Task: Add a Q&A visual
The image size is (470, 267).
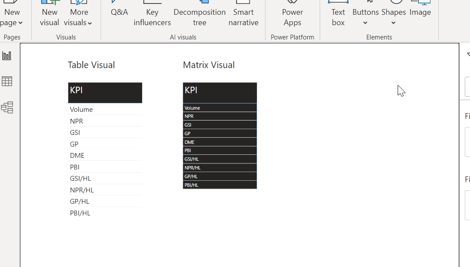Action: (x=119, y=9)
